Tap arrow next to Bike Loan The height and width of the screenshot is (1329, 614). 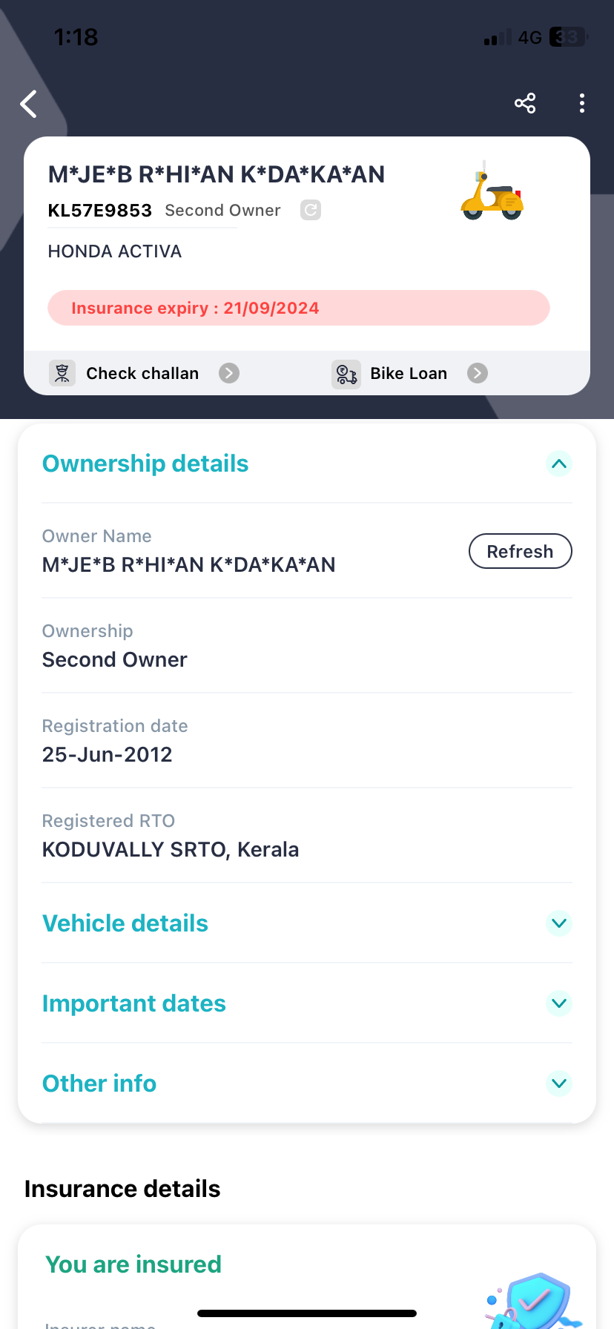[478, 373]
